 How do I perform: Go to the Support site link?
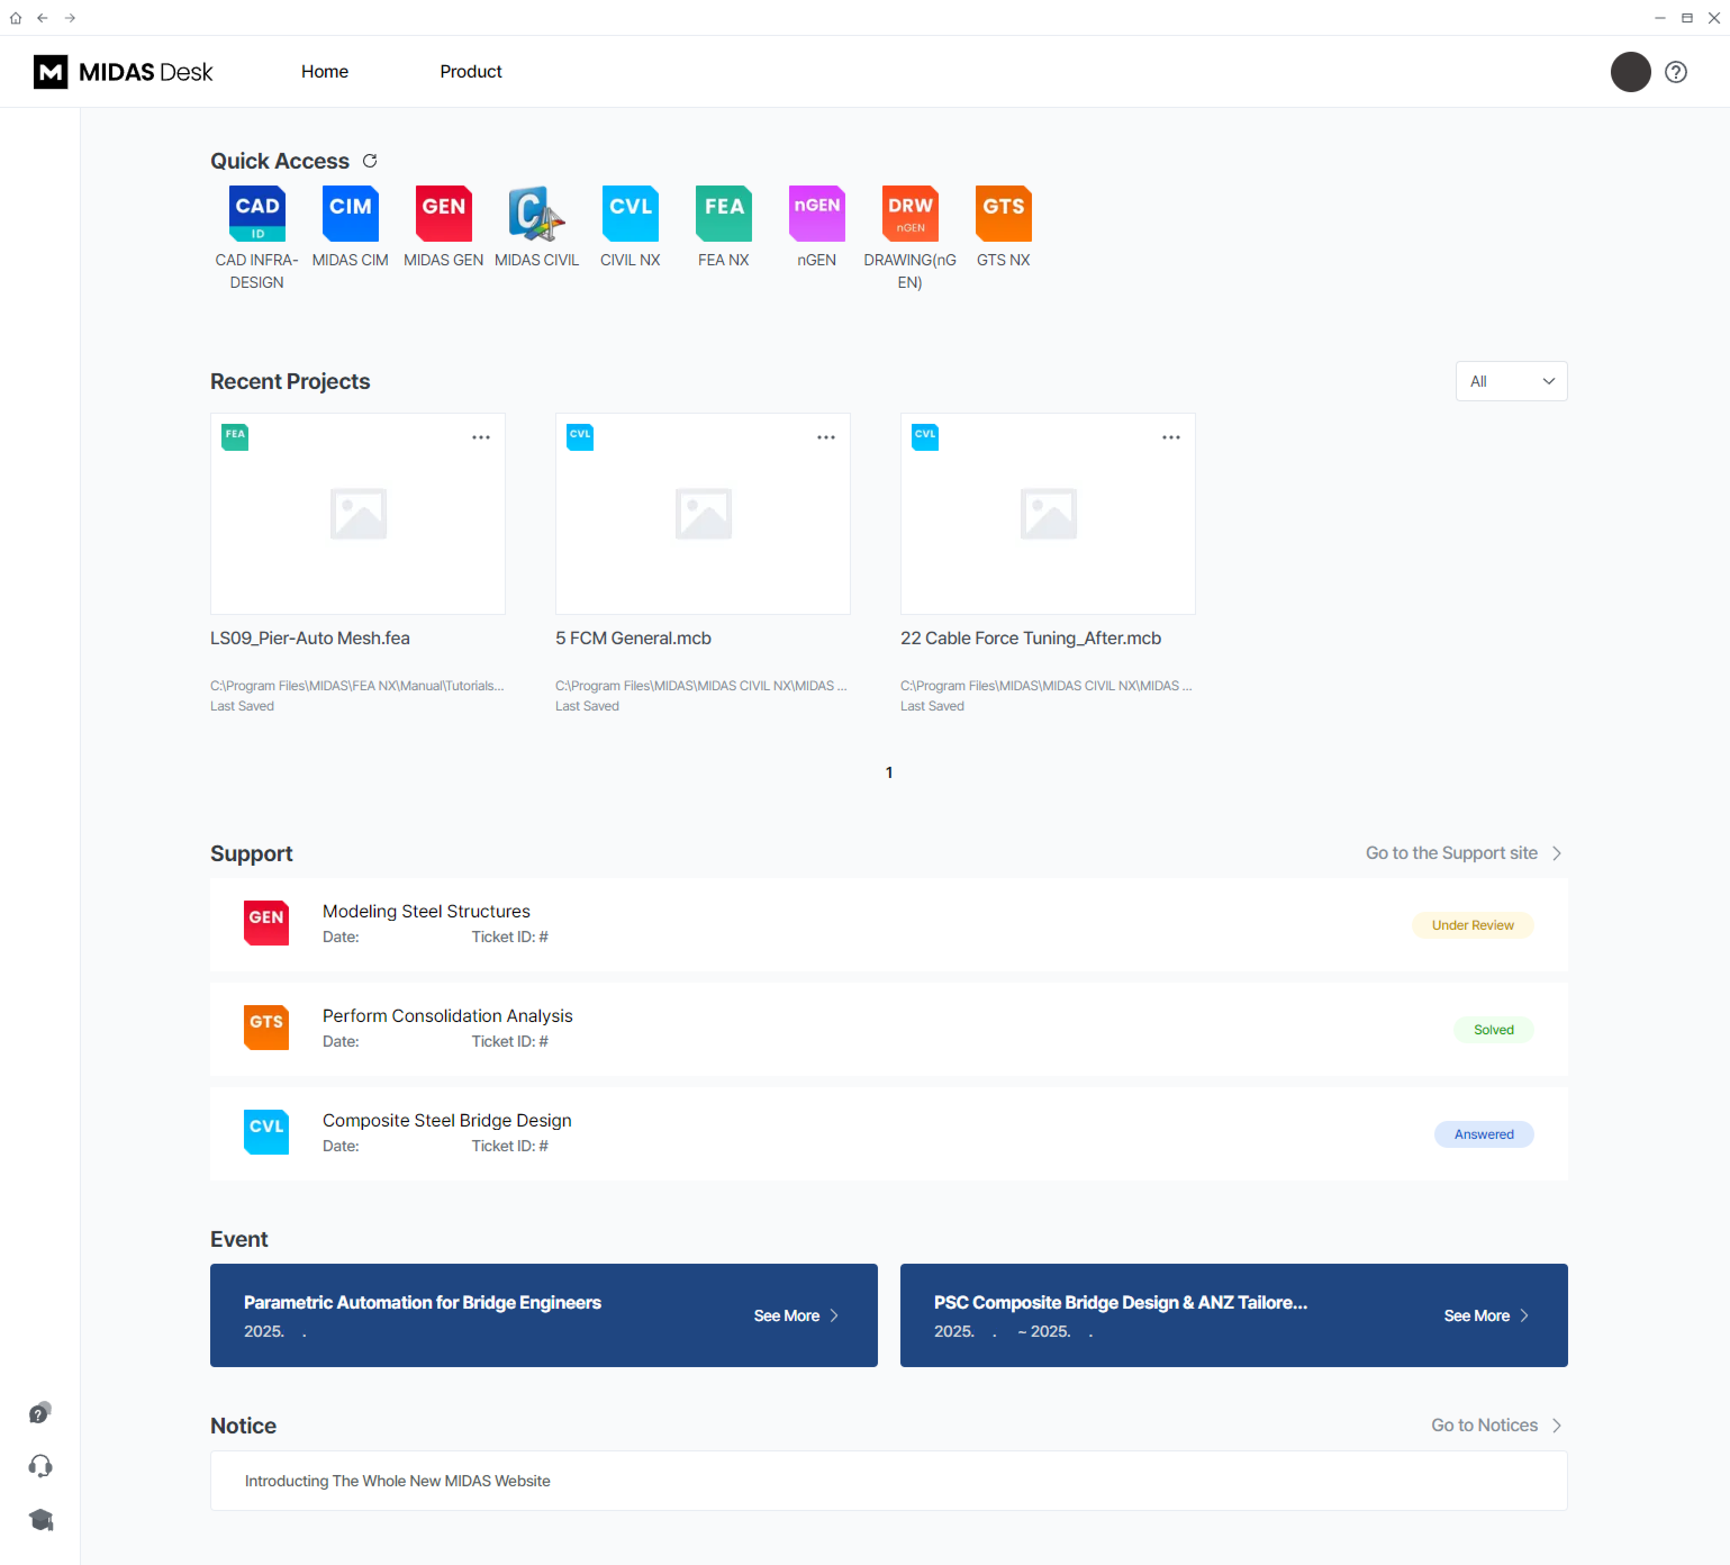[1451, 853]
